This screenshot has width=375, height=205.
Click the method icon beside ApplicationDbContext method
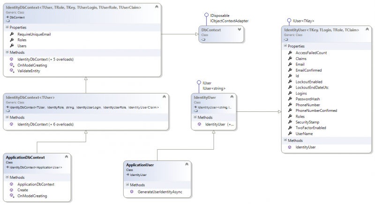pos(11,184)
